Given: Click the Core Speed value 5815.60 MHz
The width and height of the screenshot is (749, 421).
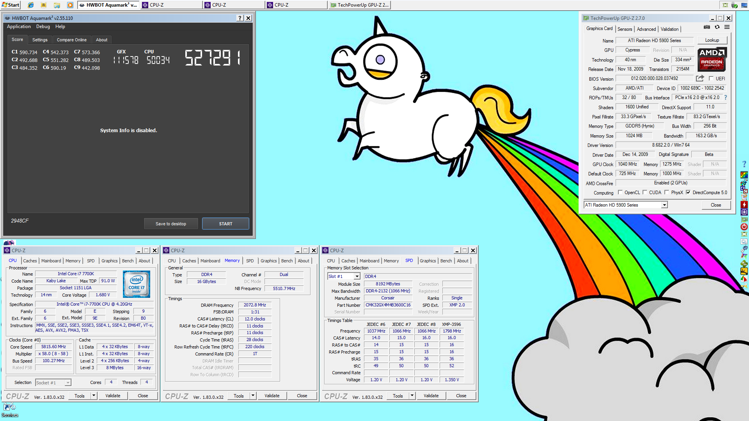Looking at the screenshot, I should tap(53, 347).
